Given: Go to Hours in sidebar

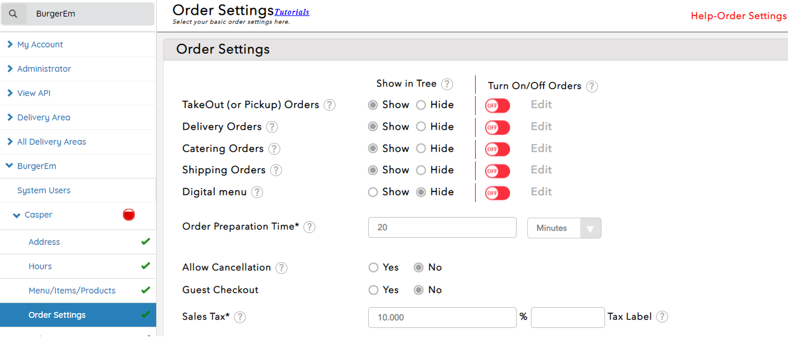Looking at the screenshot, I should (40, 266).
